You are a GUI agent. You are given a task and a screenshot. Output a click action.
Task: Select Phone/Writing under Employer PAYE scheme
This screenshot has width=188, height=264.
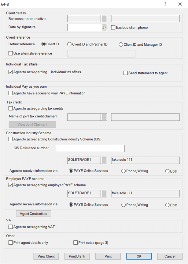[123, 205]
